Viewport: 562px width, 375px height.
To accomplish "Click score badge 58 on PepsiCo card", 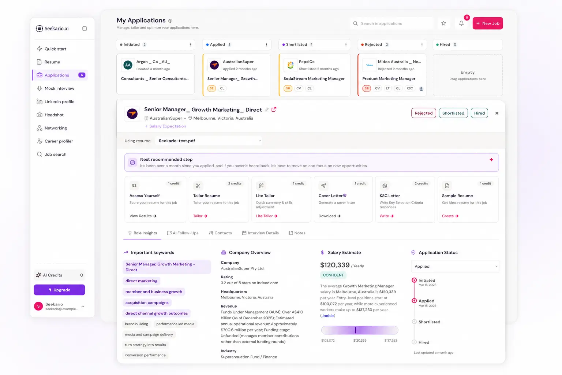I will point(288,88).
